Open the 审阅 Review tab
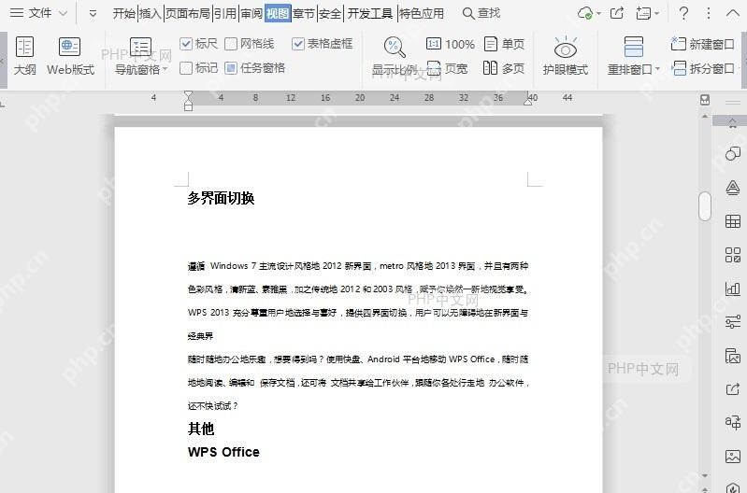 point(251,13)
